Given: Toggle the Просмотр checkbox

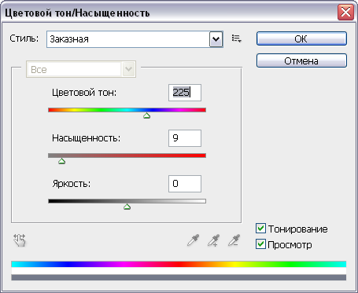Looking at the screenshot, I should (260, 244).
